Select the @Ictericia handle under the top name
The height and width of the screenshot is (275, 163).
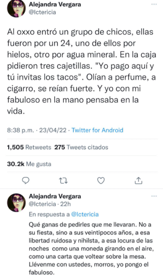[42, 12]
